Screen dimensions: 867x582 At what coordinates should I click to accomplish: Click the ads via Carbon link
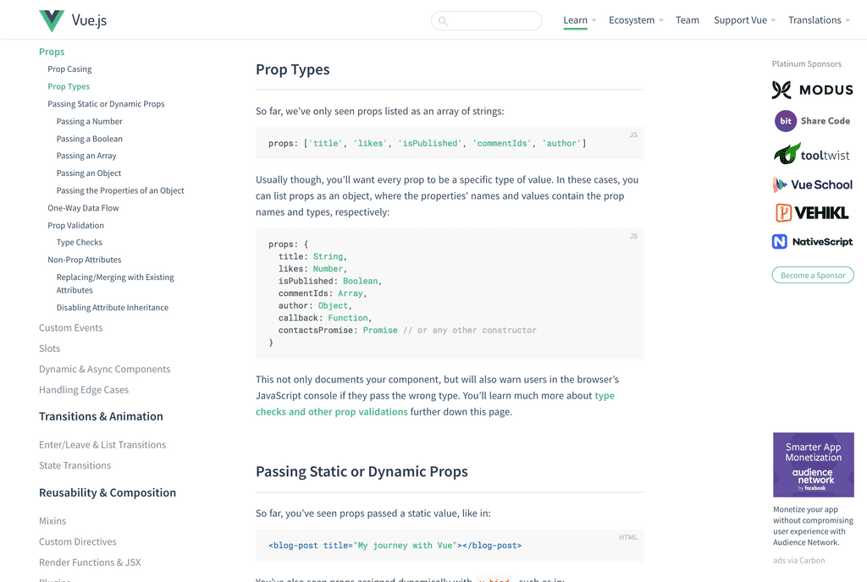798,560
